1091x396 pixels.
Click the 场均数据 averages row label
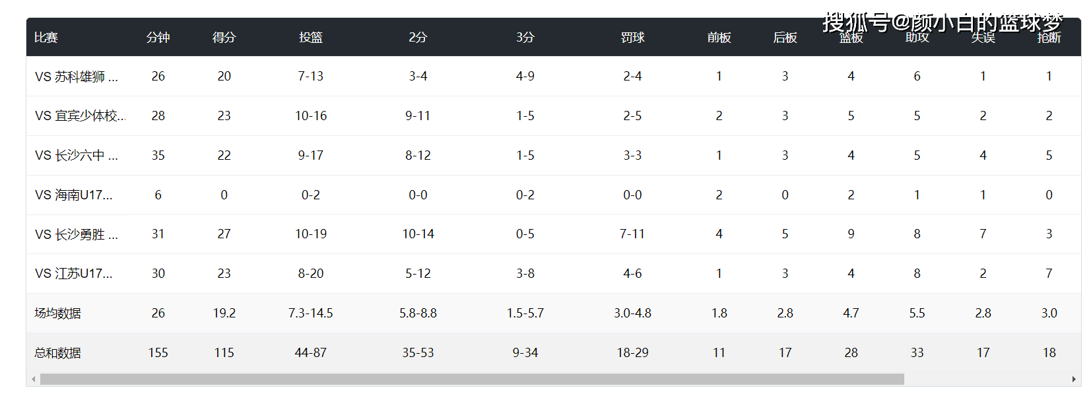coord(58,313)
